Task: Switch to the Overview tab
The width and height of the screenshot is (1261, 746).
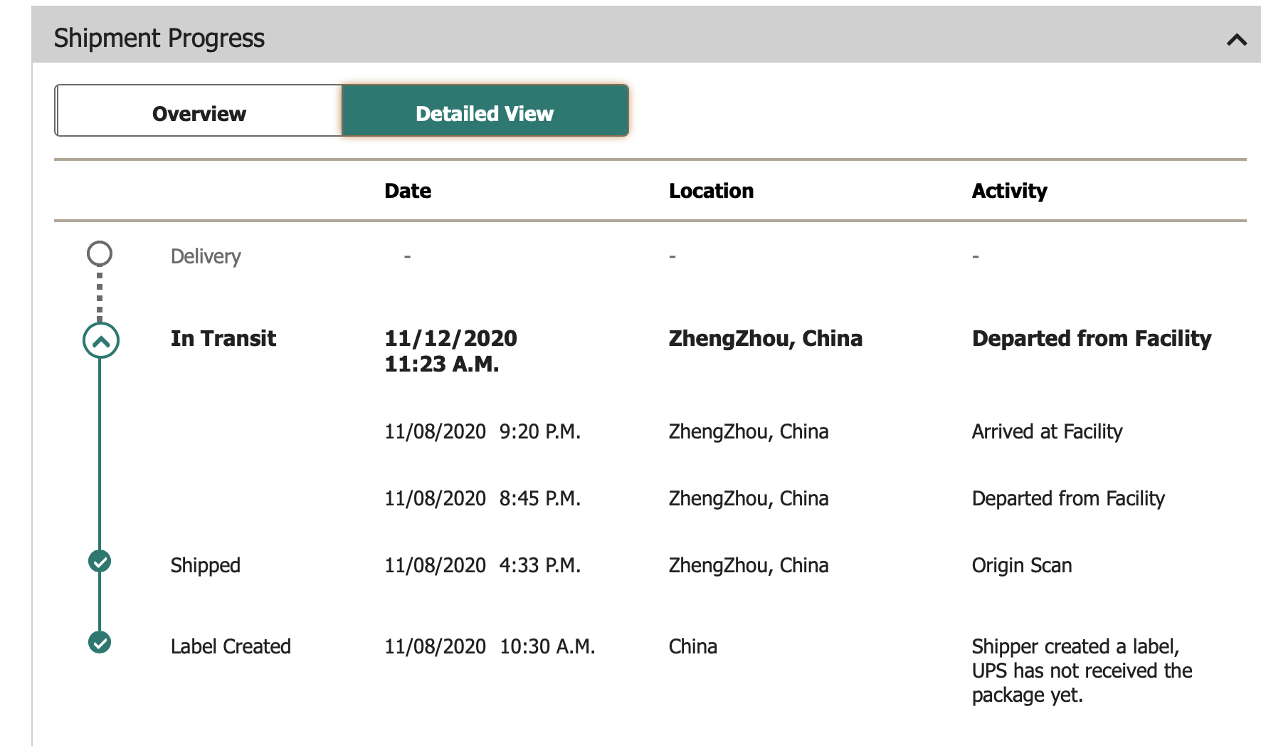Action: tap(199, 113)
